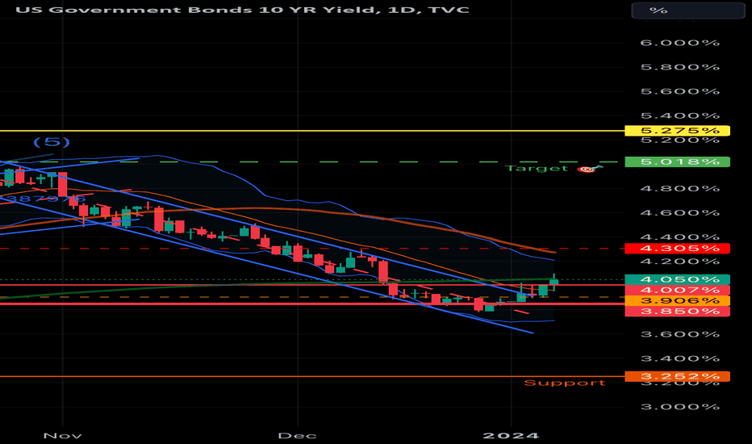Select the green 4.050% current price label
This screenshot has height=444, width=752.
point(677,279)
